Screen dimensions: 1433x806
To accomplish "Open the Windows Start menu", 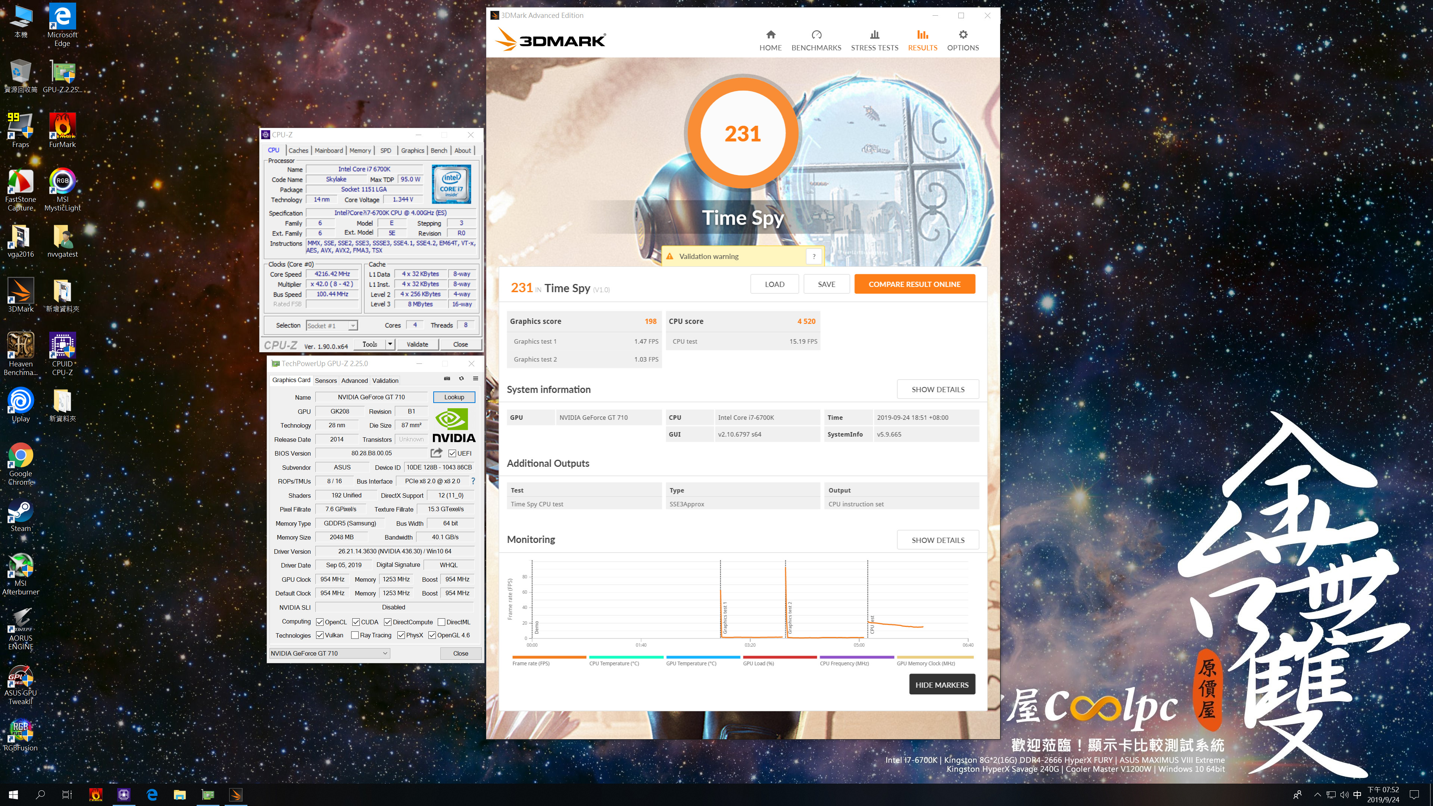I will click(13, 795).
